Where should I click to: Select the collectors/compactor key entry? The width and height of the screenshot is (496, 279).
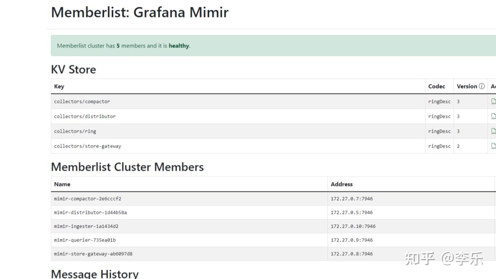82,102
